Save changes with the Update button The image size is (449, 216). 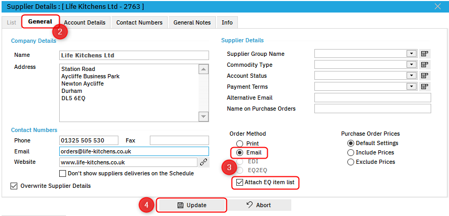click(192, 205)
